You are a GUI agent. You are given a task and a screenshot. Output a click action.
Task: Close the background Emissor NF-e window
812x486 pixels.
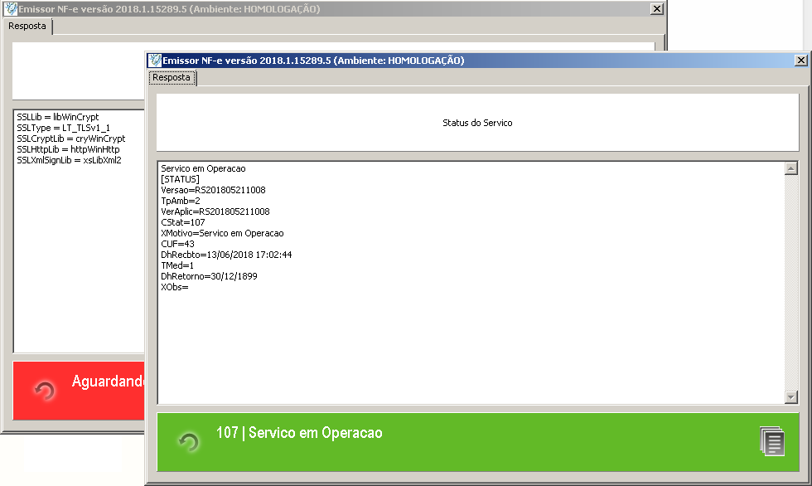click(656, 9)
